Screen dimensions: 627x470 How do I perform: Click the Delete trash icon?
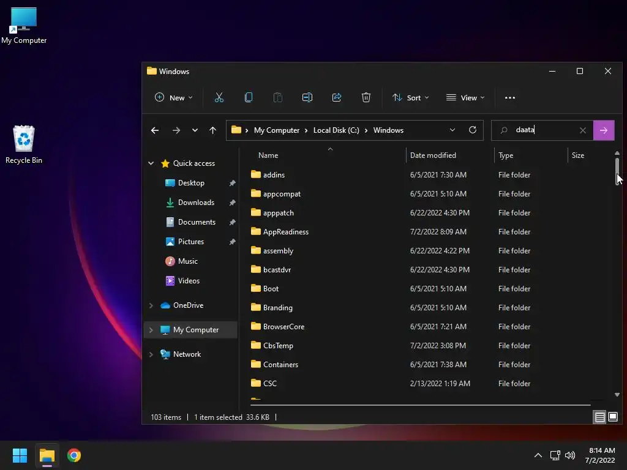pos(366,97)
